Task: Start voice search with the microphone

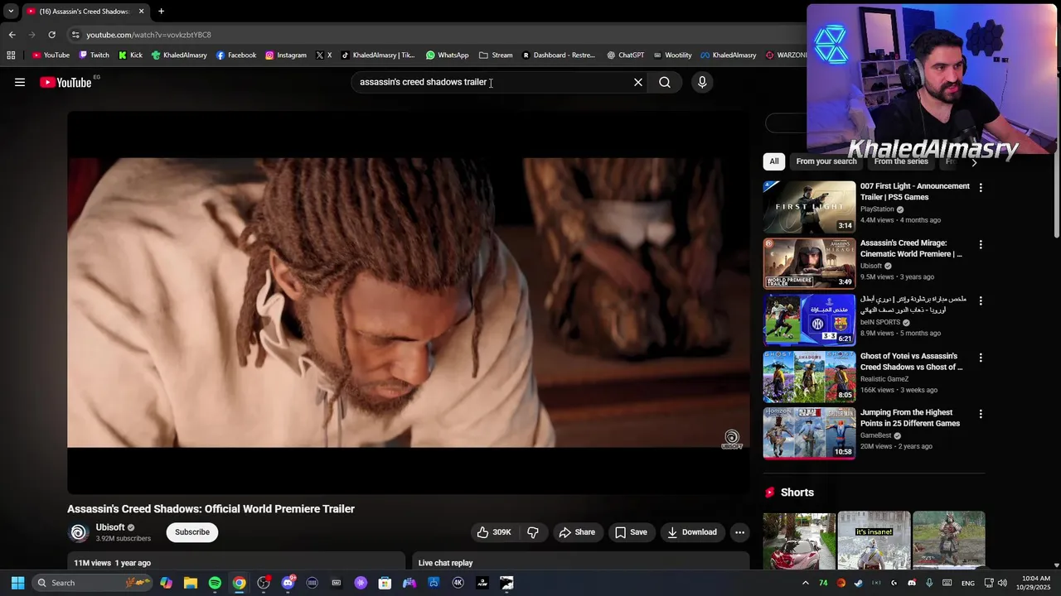Action: tap(702, 82)
